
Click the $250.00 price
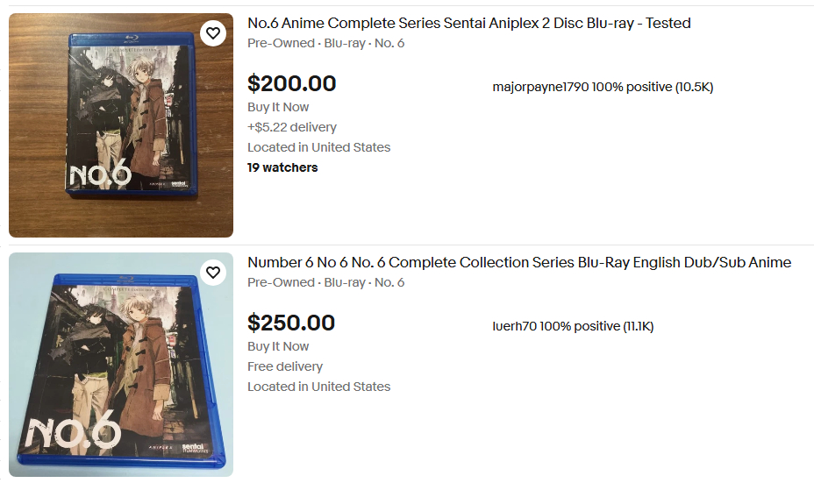[291, 323]
